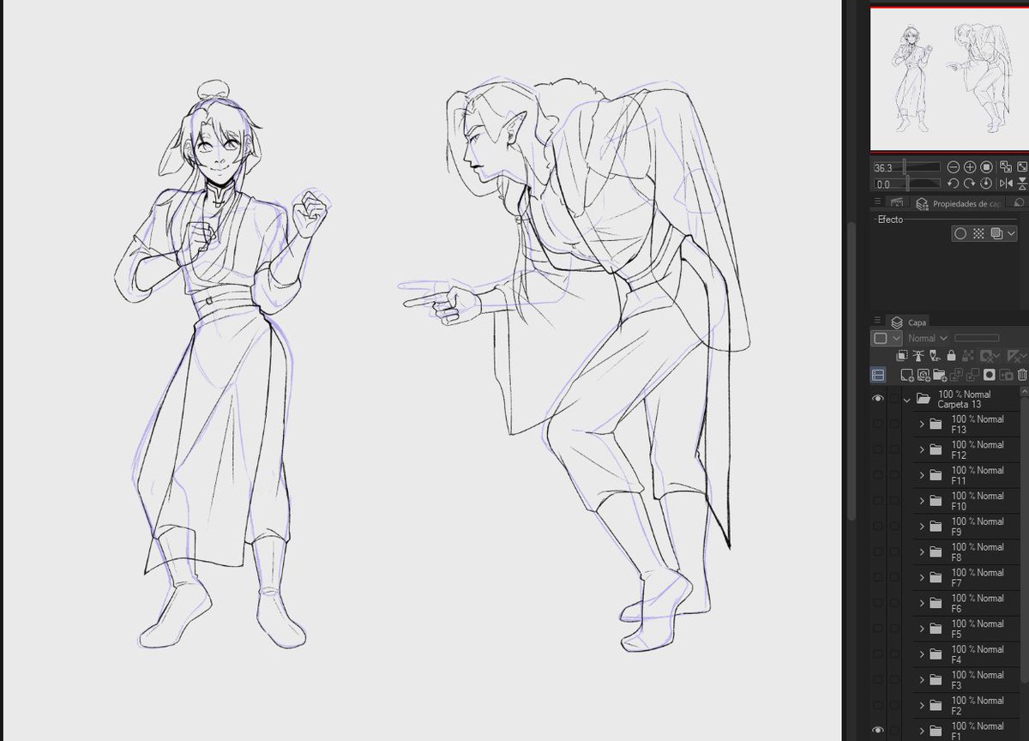Reset zoom to 100% in Navigator

point(986,167)
